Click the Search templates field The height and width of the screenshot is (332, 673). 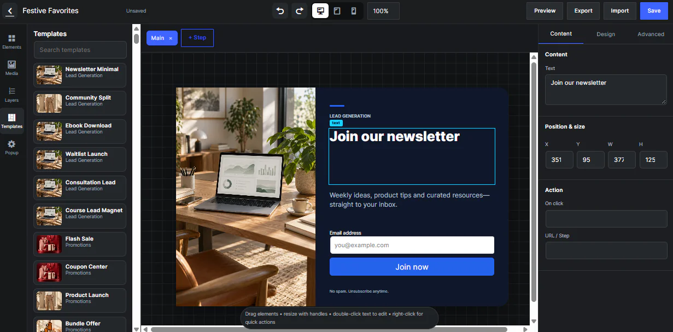point(80,50)
